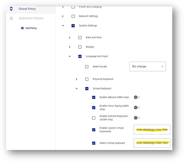Uncheck Select virtual keyboard checkbox
Viewport: 184px width, 162px height.
(x=94, y=143)
